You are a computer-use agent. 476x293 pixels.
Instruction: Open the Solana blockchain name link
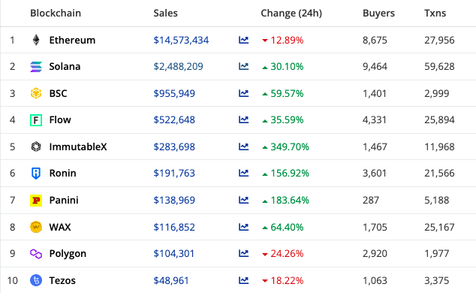[x=65, y=67]
